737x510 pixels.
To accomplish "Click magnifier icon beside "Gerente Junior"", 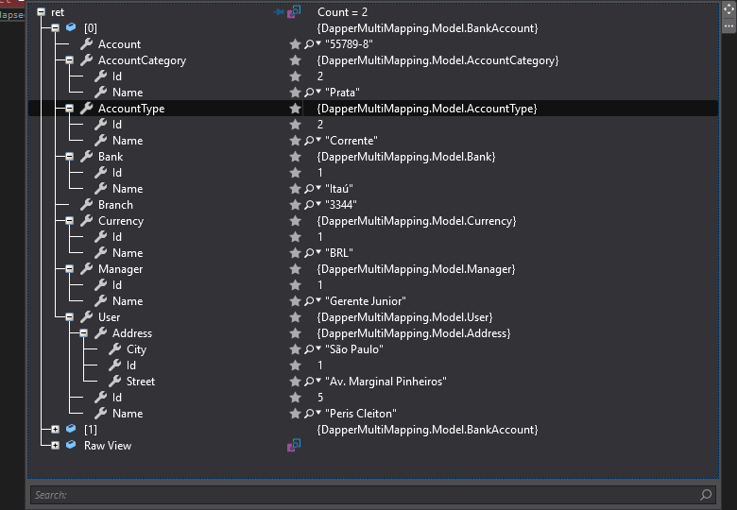I will pyautogui.click(x=309, y=301).
